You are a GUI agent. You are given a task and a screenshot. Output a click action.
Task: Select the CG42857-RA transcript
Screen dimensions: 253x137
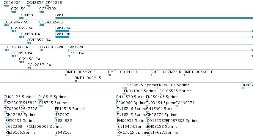tap(29, 43)
